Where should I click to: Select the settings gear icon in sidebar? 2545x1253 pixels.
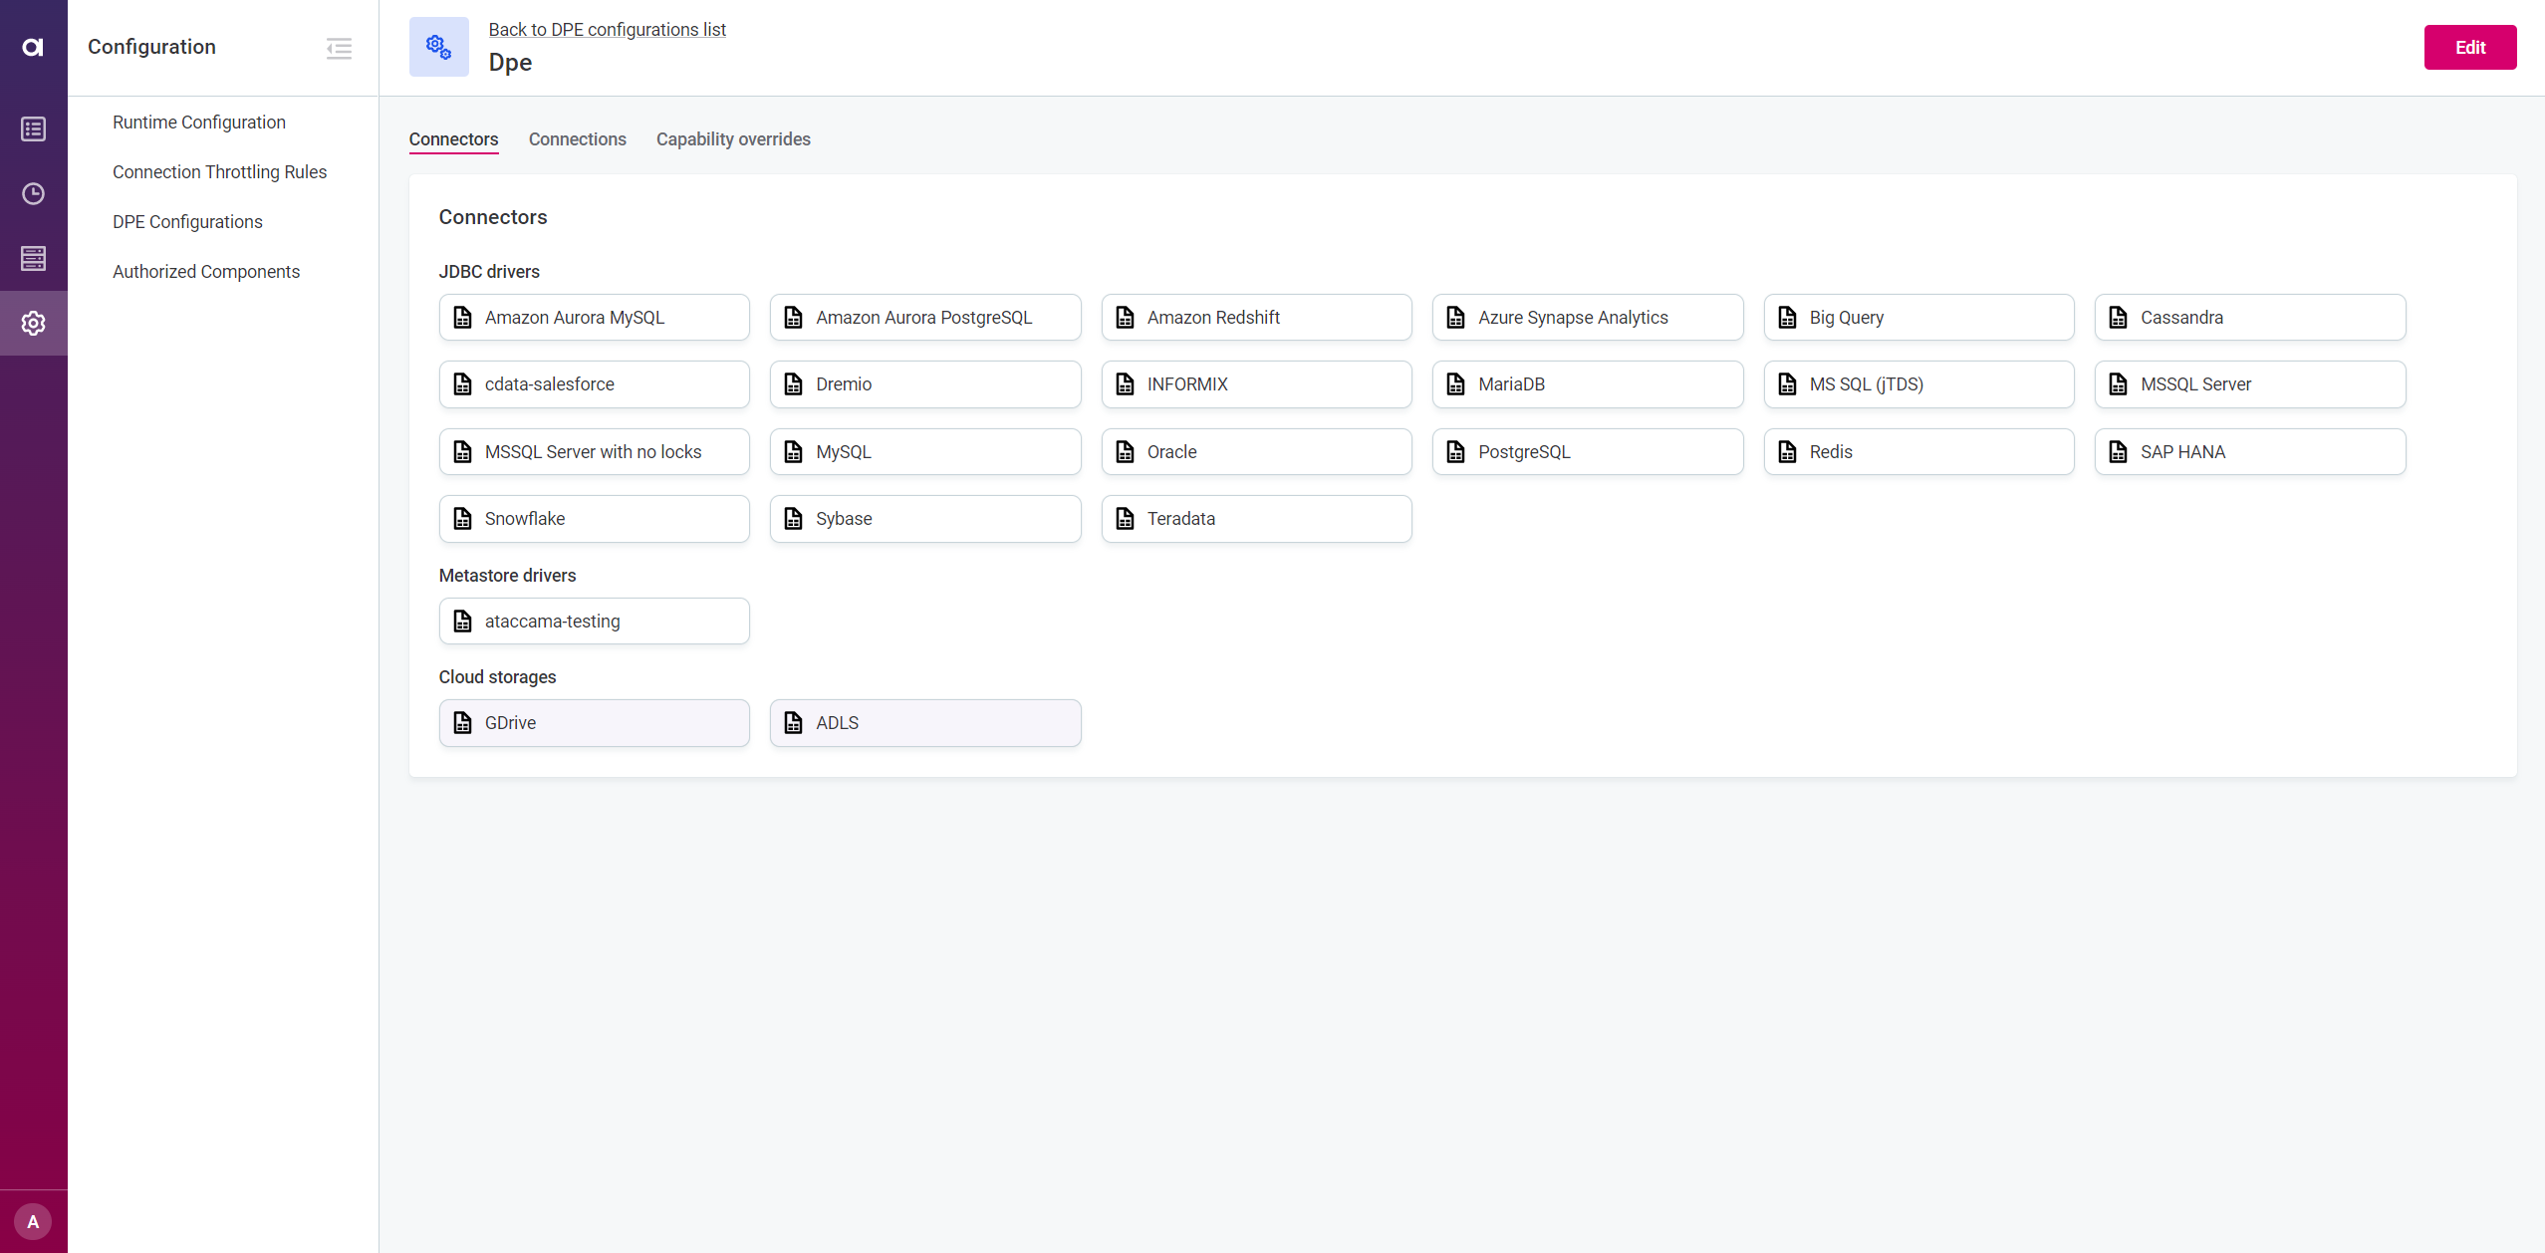[33, 323]
